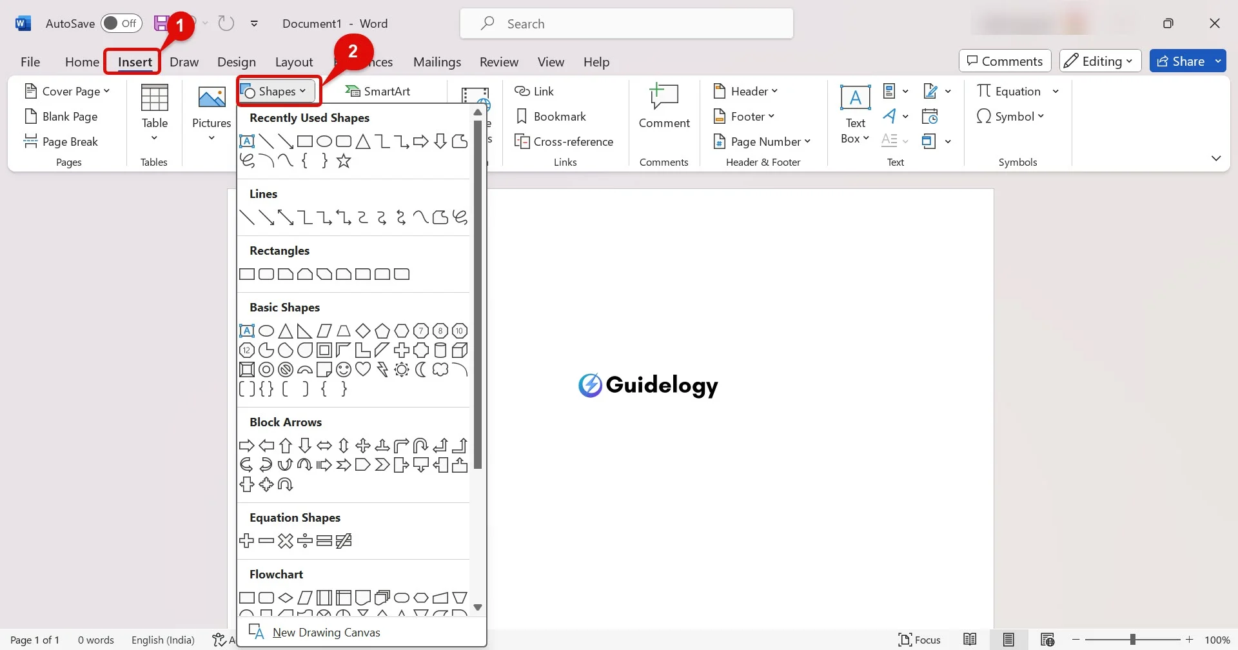The height and width of the screenshot is (650, 1238).
Task: Save the document with the save icon
Action: click(161, 23)
